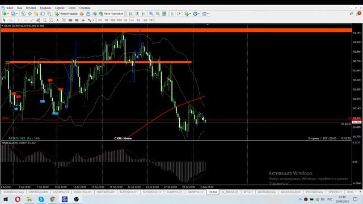The image size is (363, 204).
Task: Open the Вставка menu
Action: coord(31,8)
